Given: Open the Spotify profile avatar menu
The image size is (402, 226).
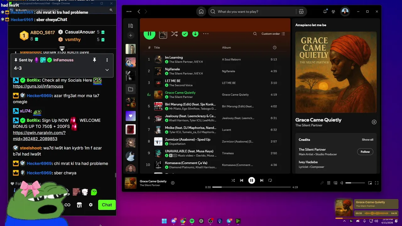Looking at the screenshot, I should [x=345, y=12].
